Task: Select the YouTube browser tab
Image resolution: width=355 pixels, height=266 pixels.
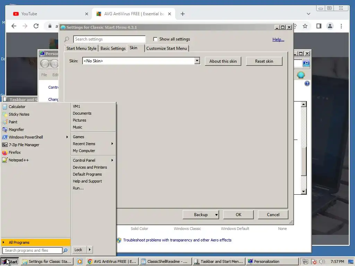Action: click(50, 14)
